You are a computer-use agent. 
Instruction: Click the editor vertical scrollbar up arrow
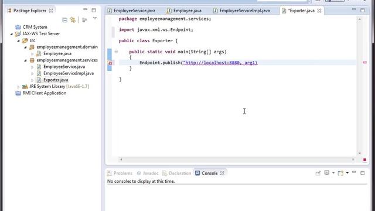point(359,19)
